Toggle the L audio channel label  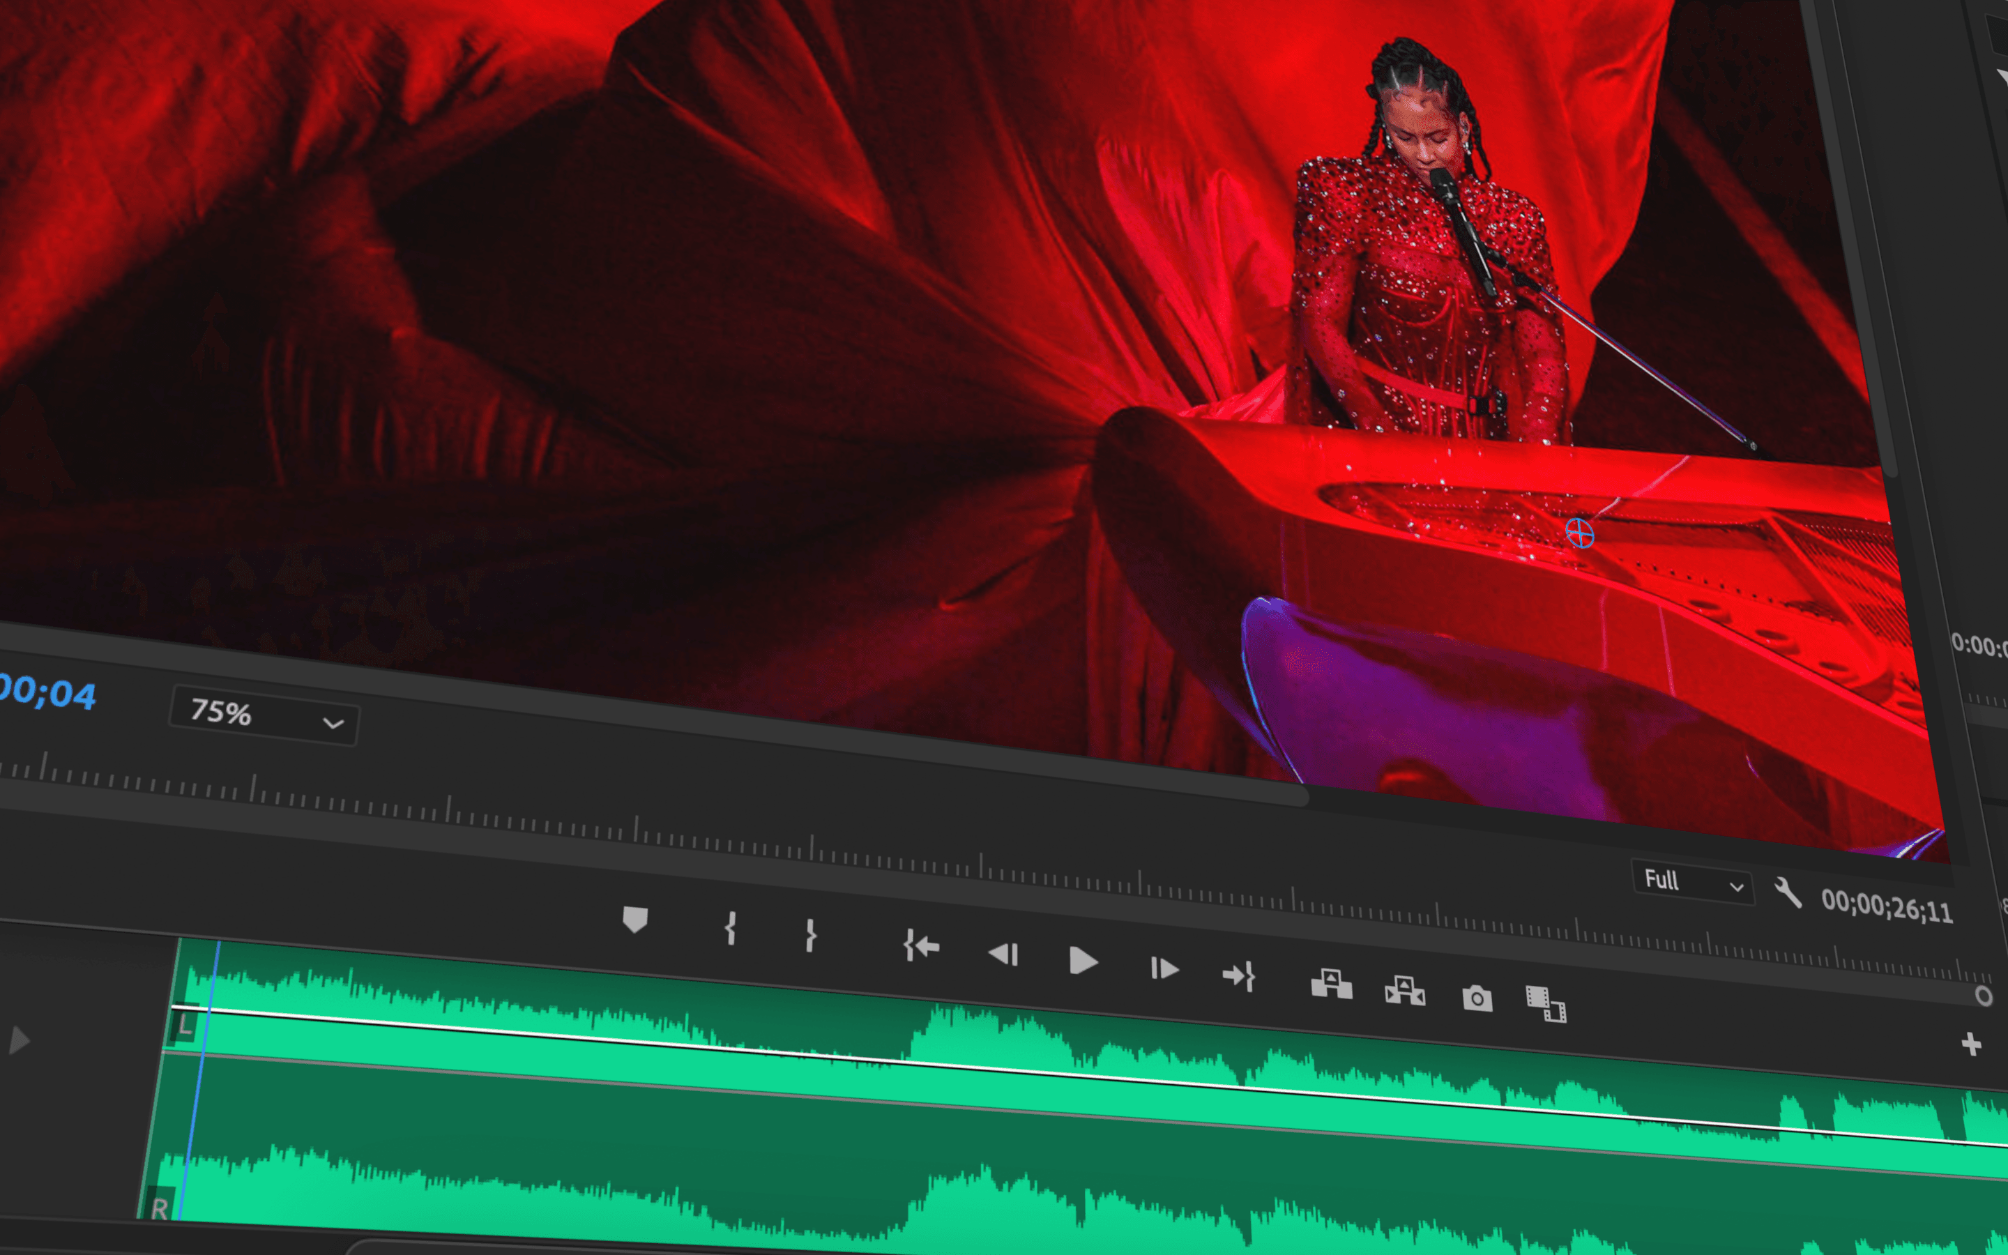pos(185,1025)
